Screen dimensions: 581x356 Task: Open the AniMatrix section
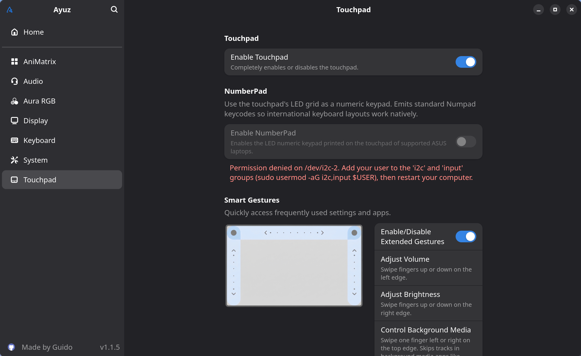click(x=62, y=61)
